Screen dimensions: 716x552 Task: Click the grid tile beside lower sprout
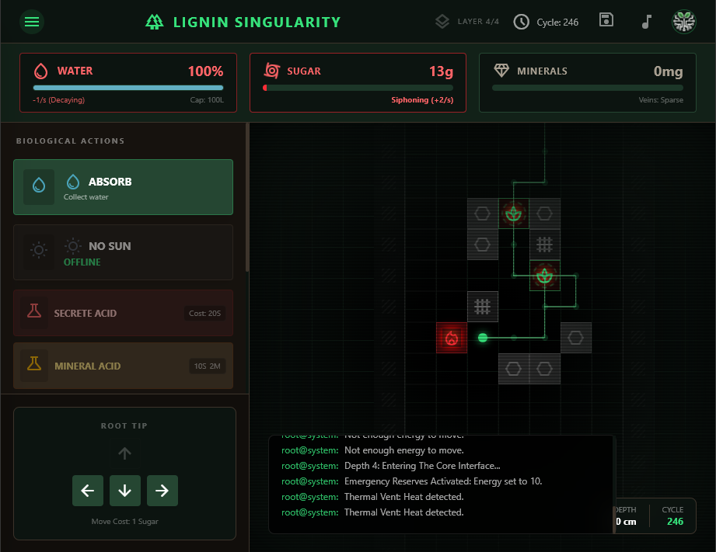(545, 245)
